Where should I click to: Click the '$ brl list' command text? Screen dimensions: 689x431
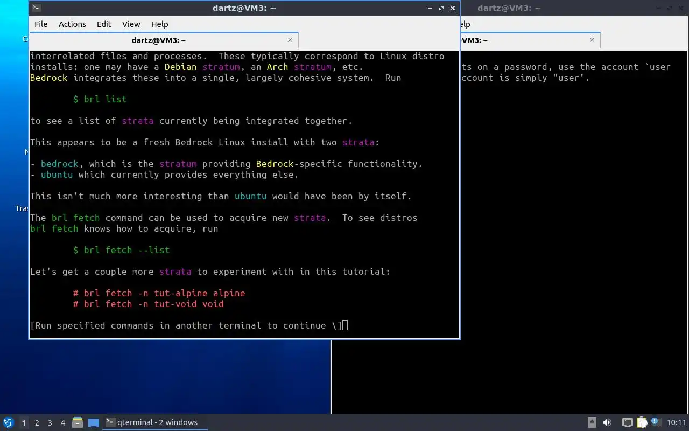pos(100,99)
